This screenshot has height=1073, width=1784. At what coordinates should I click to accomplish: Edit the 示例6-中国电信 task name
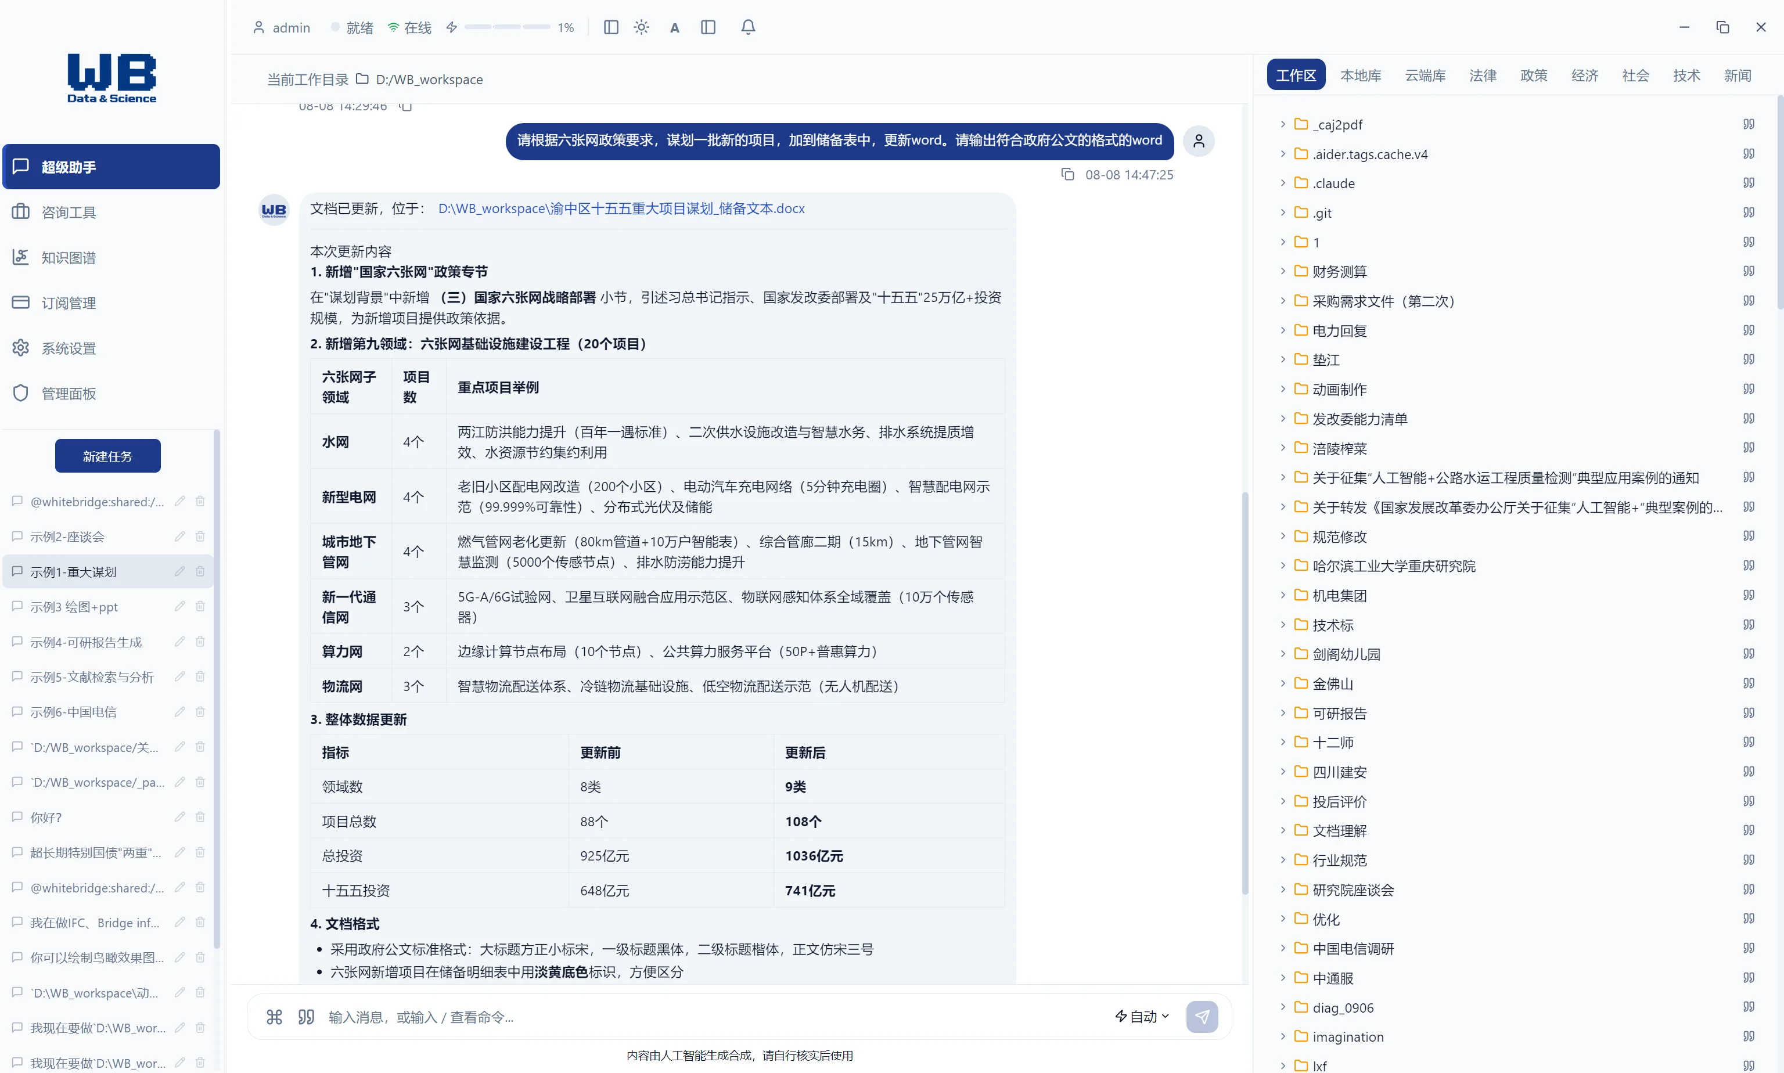coord(180,711)
